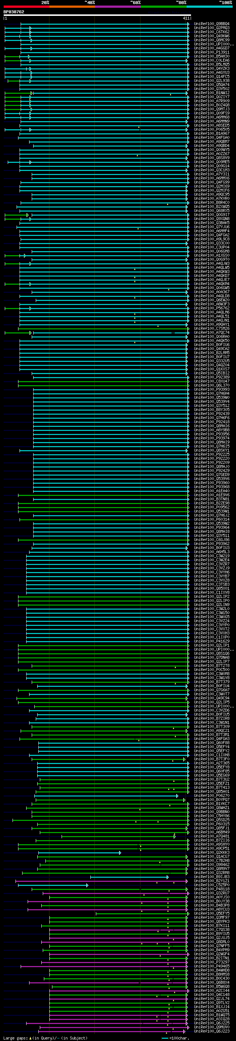Click the purple ~60% identity color band

point(117,7)
